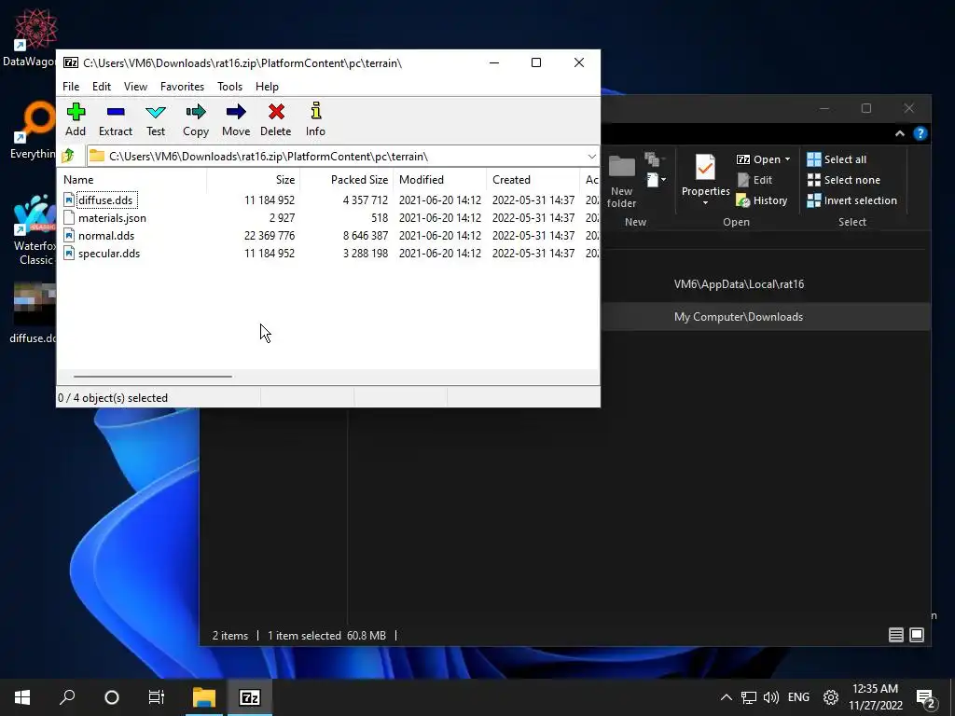Open the Waterfox Classic desktop shortcut
The image size is (955, 716).
click(35, 230)
